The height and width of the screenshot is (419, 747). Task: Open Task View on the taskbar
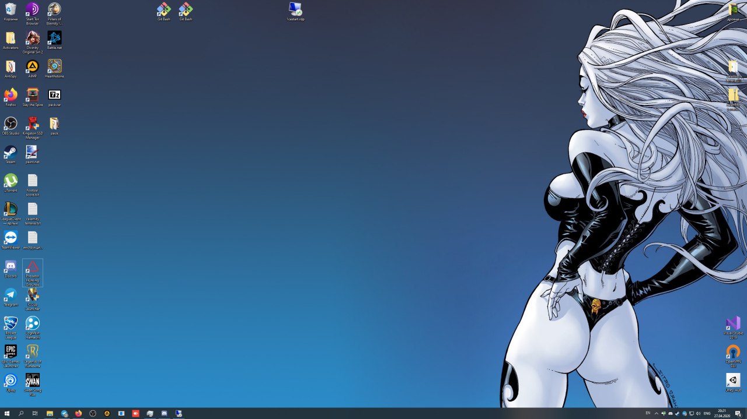35,413
